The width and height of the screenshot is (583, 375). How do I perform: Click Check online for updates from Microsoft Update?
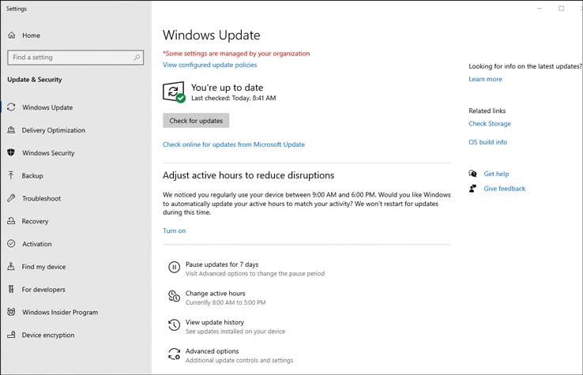pos(234,144)
